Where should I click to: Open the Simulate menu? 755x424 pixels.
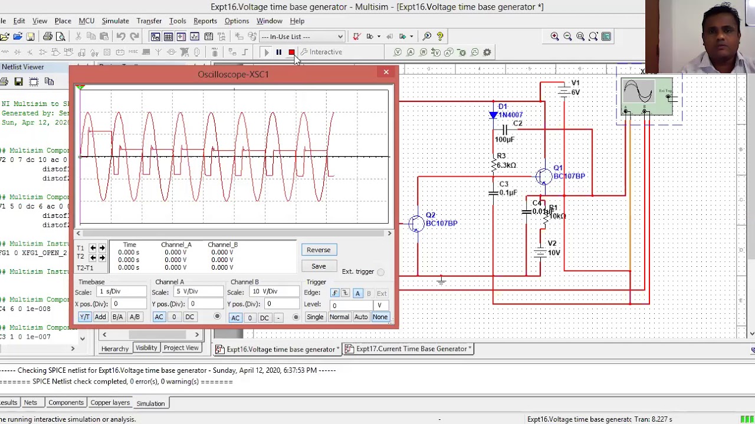(x=115, y=21)
